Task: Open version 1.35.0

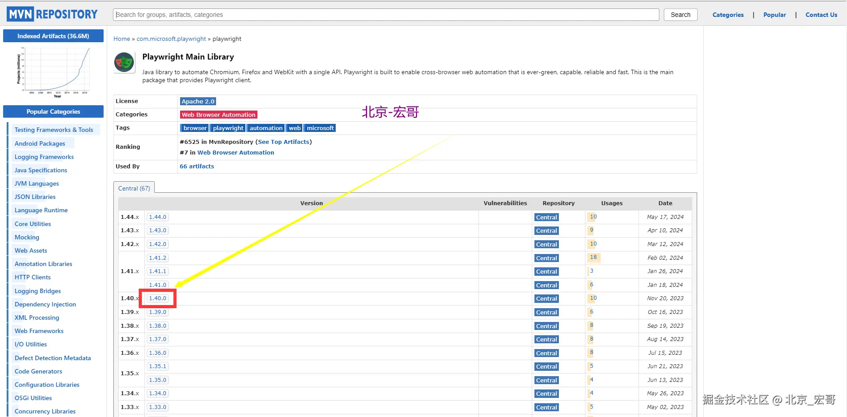Action: point(157,380)
